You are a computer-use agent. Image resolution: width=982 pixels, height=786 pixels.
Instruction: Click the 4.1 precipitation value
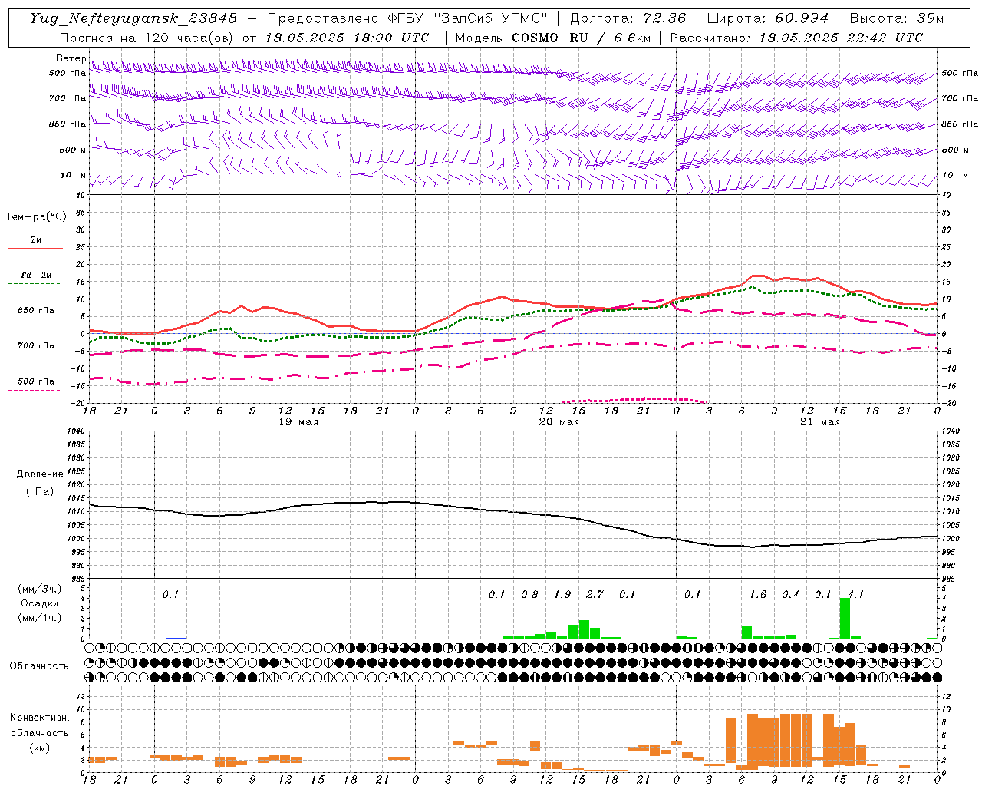[x=855, y=594]
